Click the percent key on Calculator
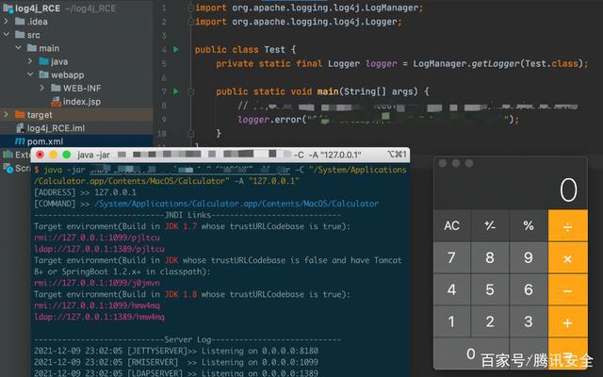603x377 pixels. pos(529,225)
